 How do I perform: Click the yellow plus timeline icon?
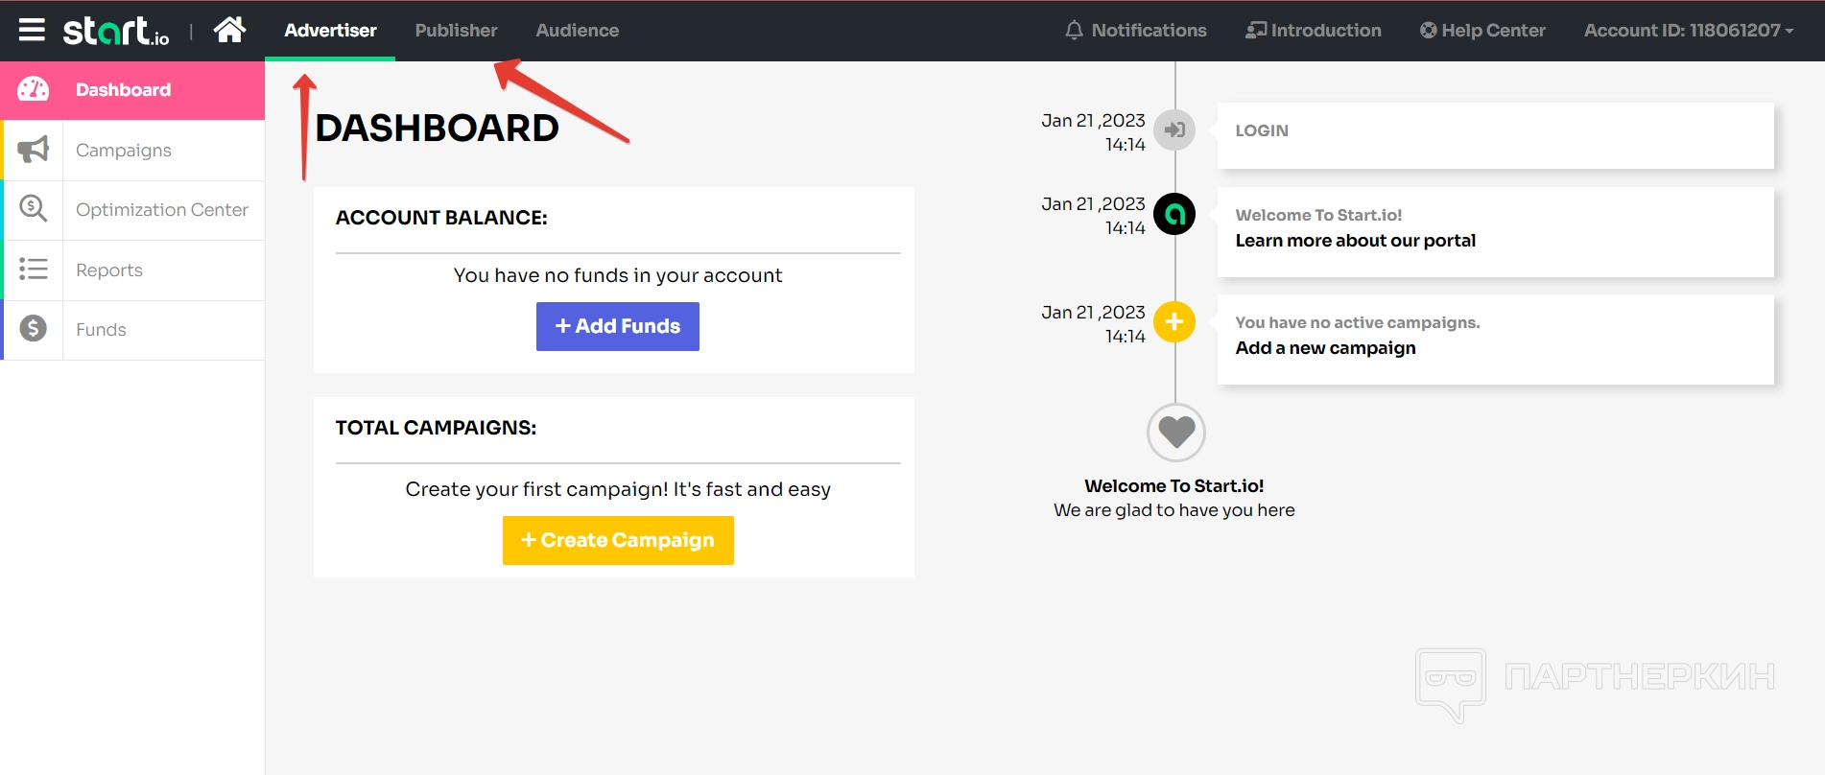pos(1173,322)
